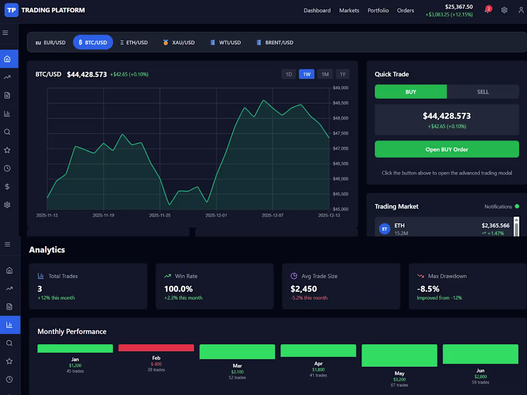Open Favorites via the star sidebar icon
527x395 pixels.
pos(10,150)
